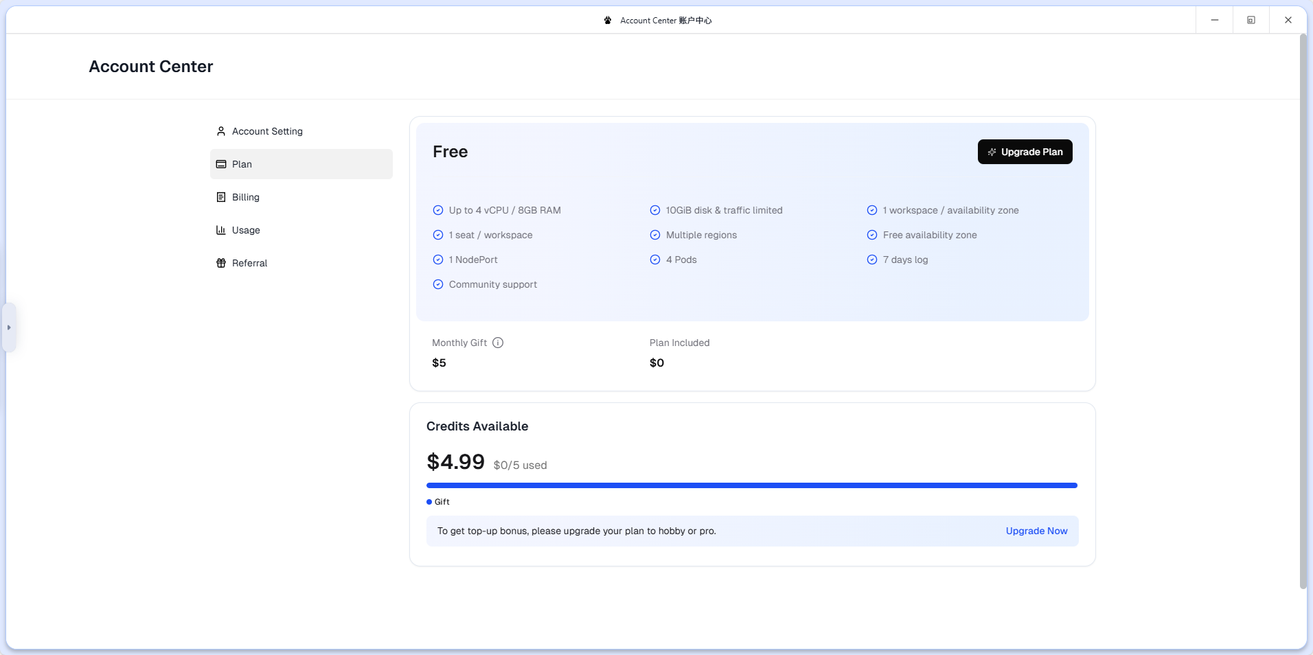Image resolution: width=1313 pixels, height=655 pixels.
Task: Click the Plan card icon in sidebar
Action: click(221, 164)
